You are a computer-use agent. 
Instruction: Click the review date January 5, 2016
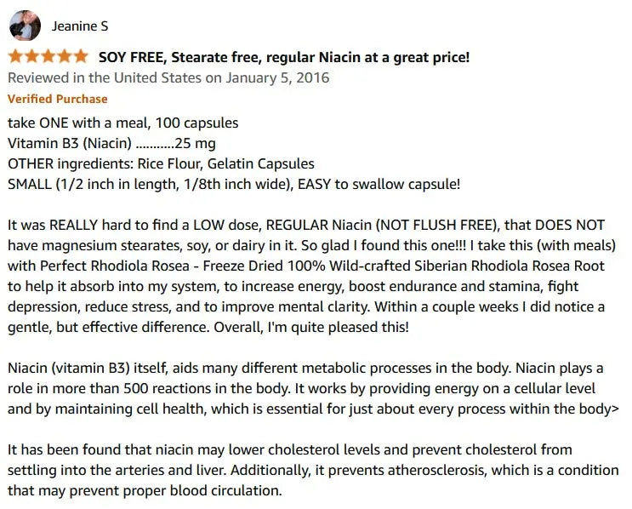[x=168, y=78]
